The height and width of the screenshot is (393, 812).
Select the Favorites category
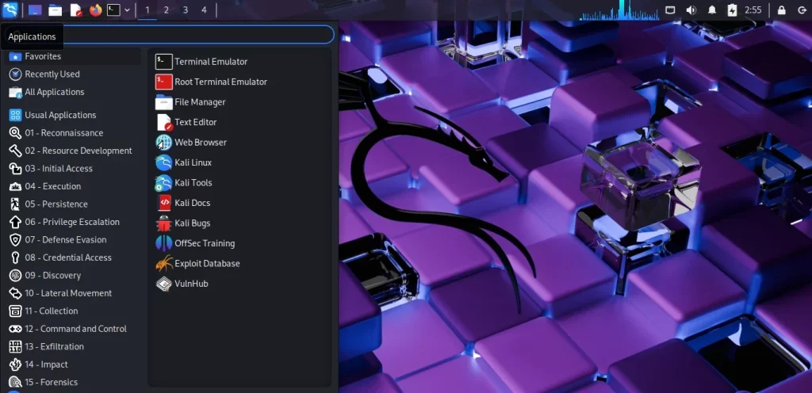point(73,56)
